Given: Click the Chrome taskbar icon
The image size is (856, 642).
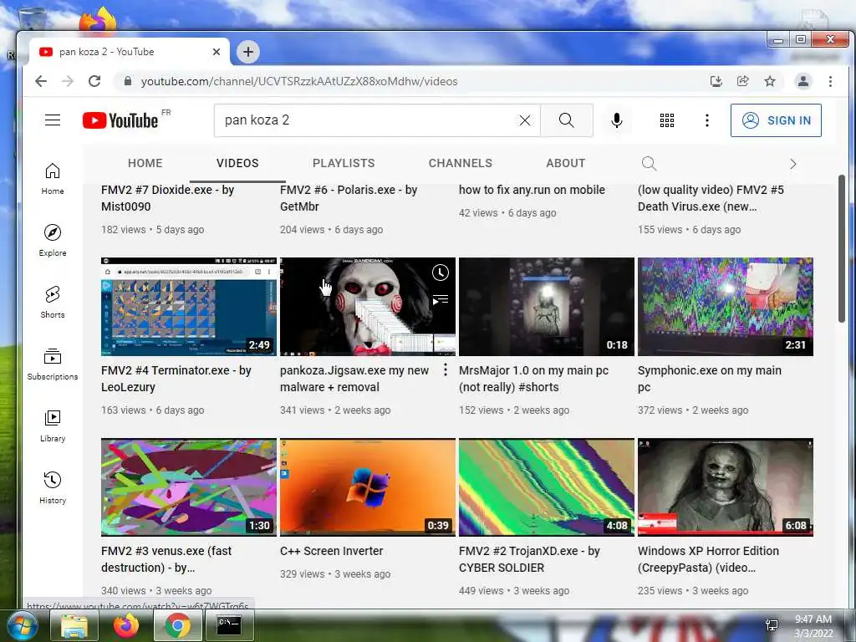Looking at the screenshot, I should click(x=177, y=625).
